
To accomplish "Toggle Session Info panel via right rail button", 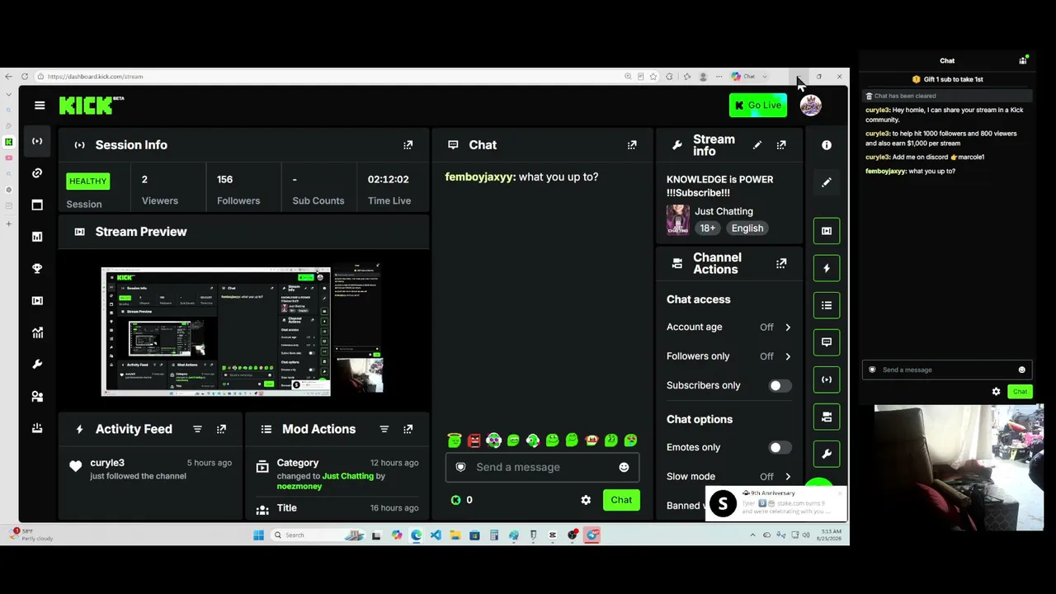I will [827, 379].
